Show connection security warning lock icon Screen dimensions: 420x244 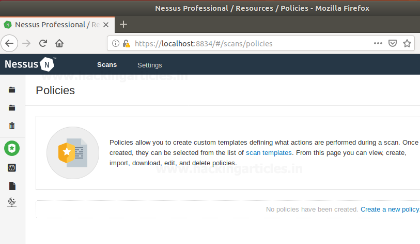(x=126, y=44)
